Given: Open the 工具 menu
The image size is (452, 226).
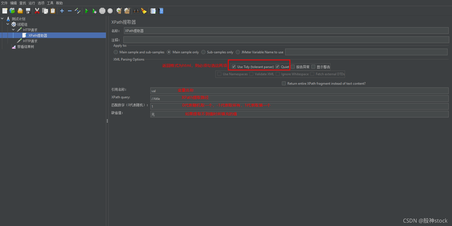Looking at the screenshot, I should (50, 3).
